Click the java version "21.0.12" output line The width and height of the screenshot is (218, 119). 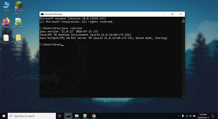[x=69, y=31]
